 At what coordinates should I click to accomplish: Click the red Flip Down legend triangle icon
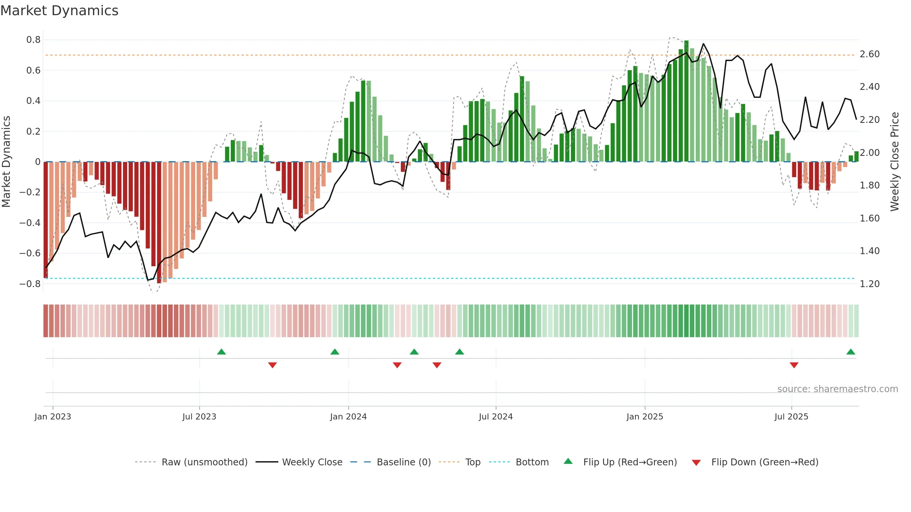point(696,463)
